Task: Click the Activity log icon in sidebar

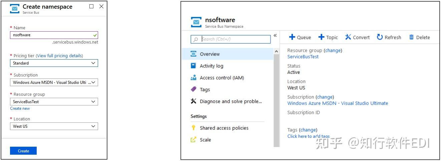Action: click(193, 66)
